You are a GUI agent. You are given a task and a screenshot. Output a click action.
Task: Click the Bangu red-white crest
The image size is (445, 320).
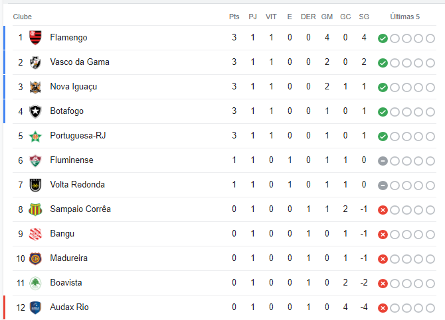[35, 234]
